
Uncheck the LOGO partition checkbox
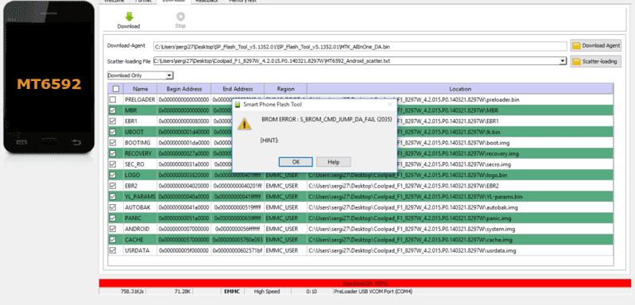coord(113,176)
